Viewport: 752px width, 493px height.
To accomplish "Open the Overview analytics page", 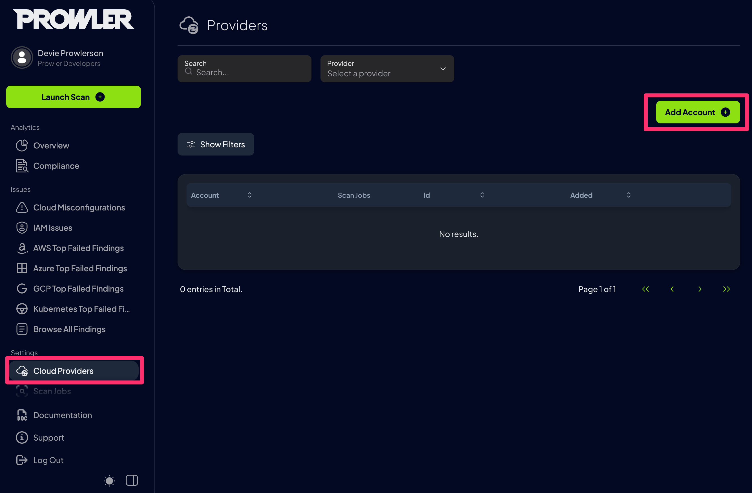I will pos(51,145).
